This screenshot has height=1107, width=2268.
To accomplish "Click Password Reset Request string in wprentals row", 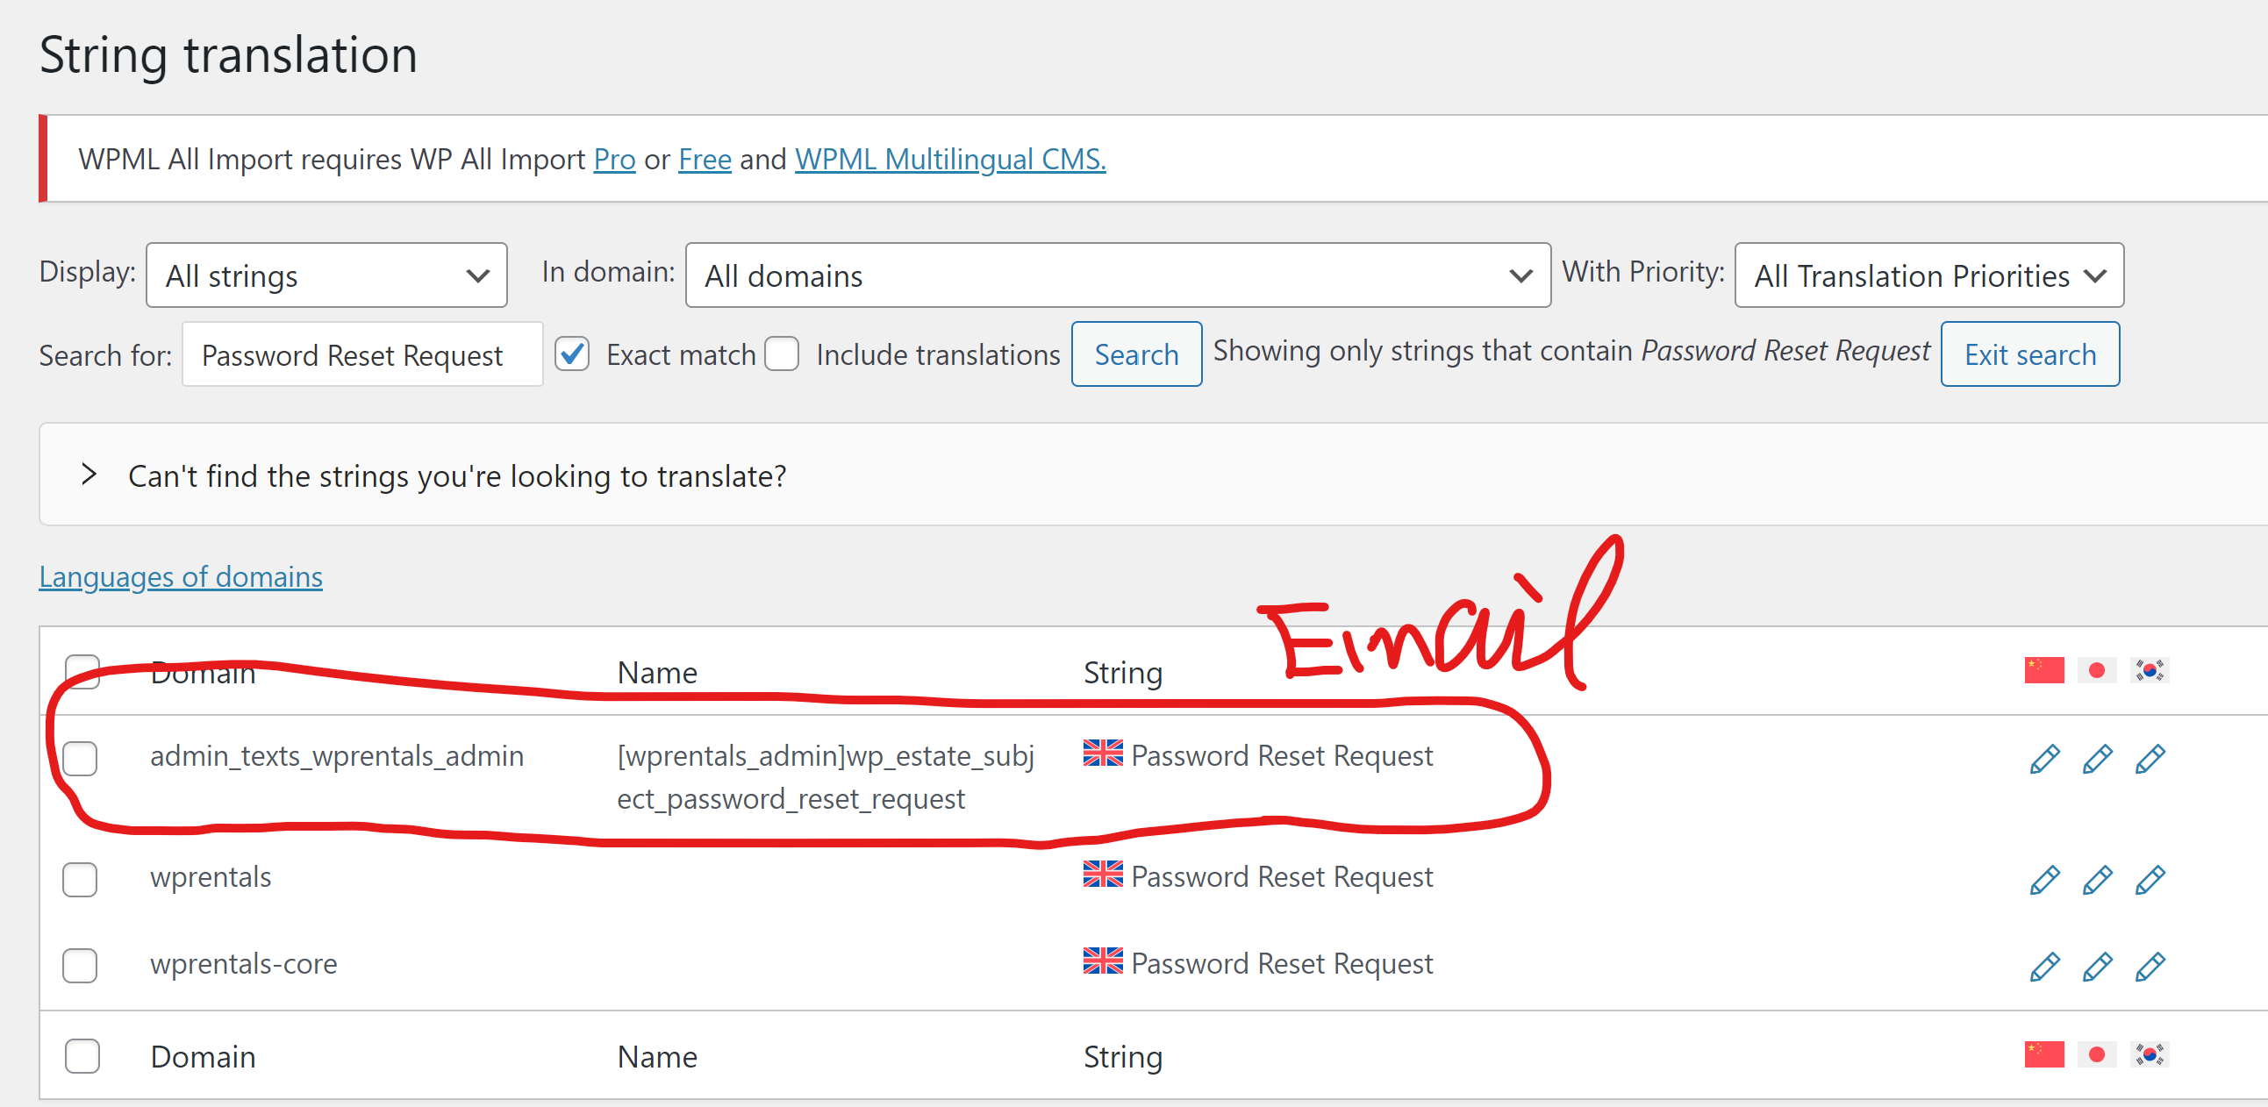I will pos(1281,876).
